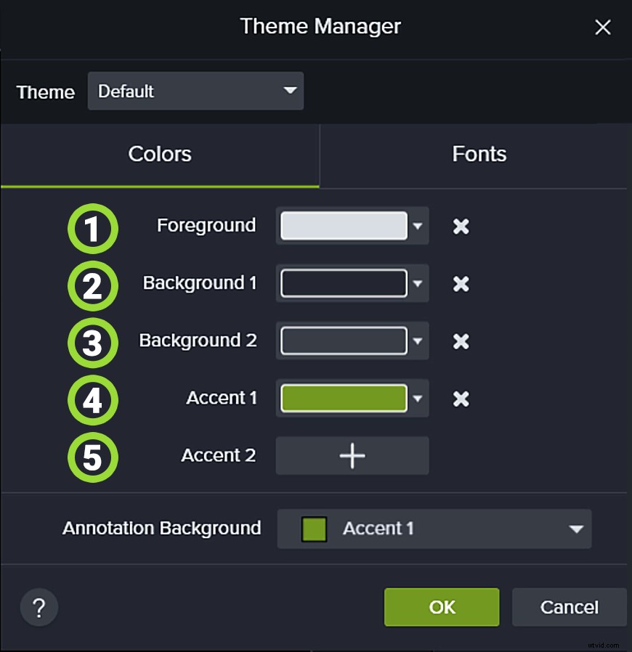632x652 pixels.
Task: Open the Theme dropdown set to Default
Action: pyautogui.click(x=195, y=91)
